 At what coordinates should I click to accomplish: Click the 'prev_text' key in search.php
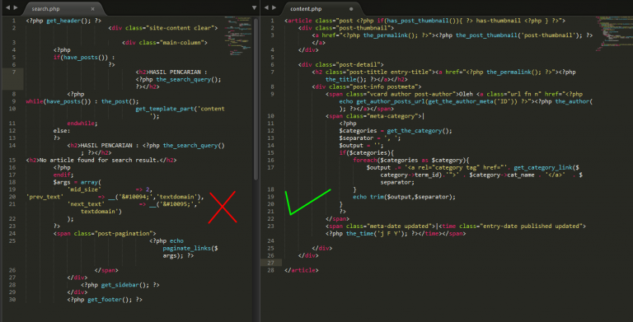pos(45,197)
